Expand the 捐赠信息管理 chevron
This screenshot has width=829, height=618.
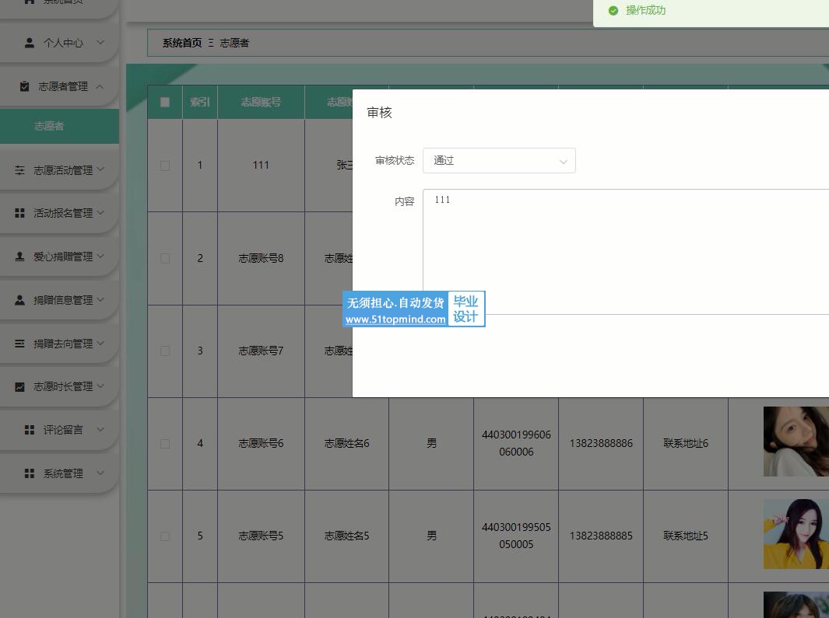click(100, 299)
